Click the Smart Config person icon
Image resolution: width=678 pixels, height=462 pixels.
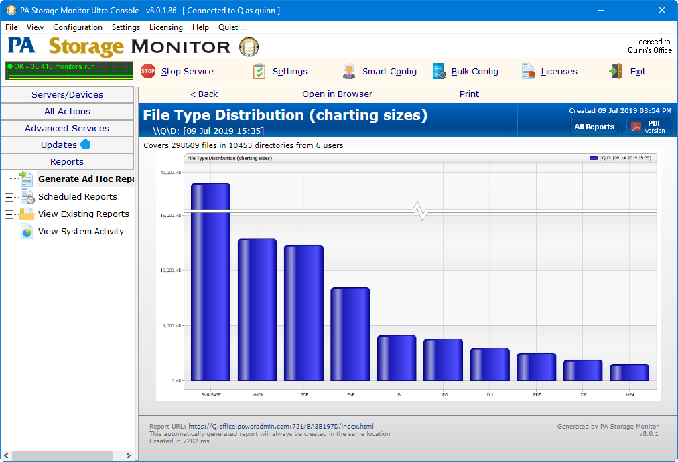pos(349,71)
